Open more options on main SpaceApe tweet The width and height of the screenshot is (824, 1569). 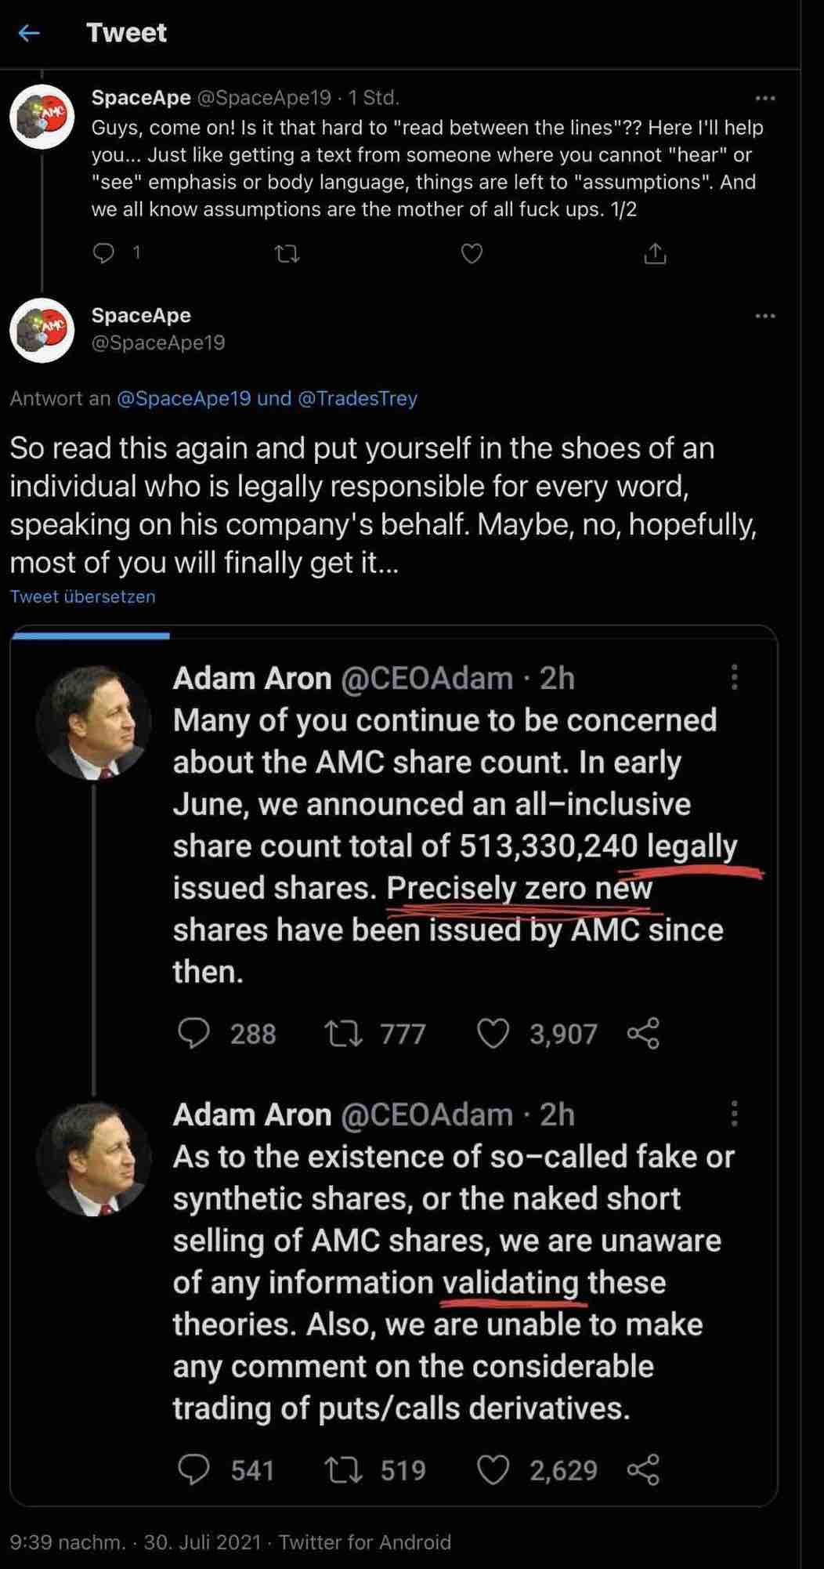coord(764,316)
